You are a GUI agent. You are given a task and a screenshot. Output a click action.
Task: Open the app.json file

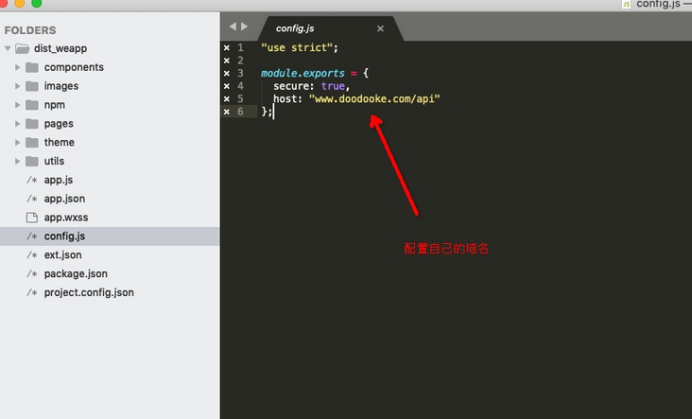64,199
